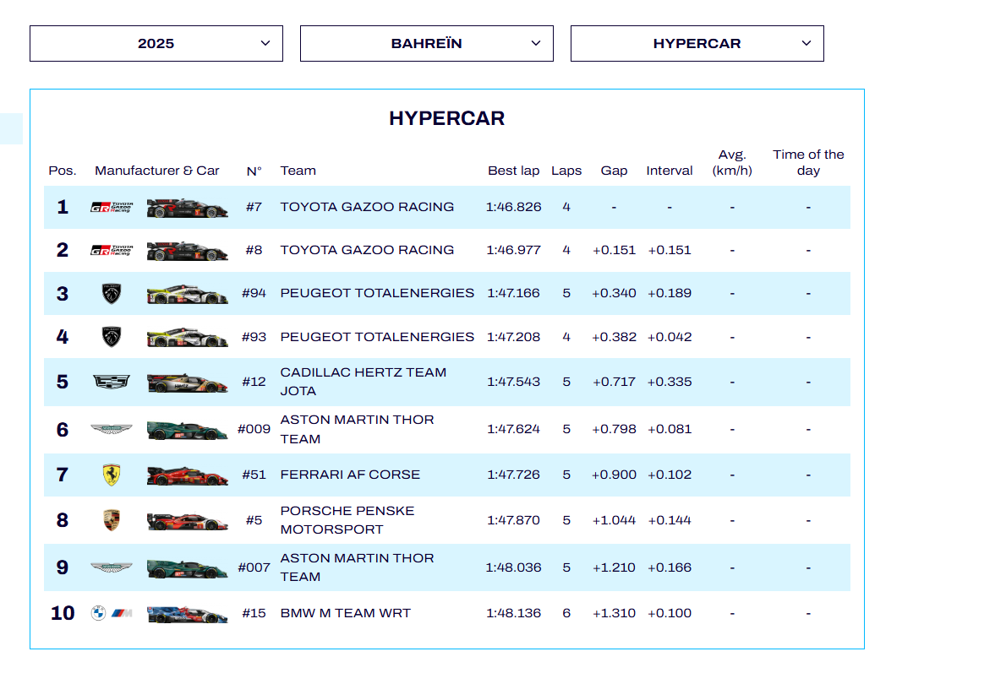Screen dimensions: 1006x684
Task: Click the Peugeot #93 car image
Action: [x=187, y=338]
